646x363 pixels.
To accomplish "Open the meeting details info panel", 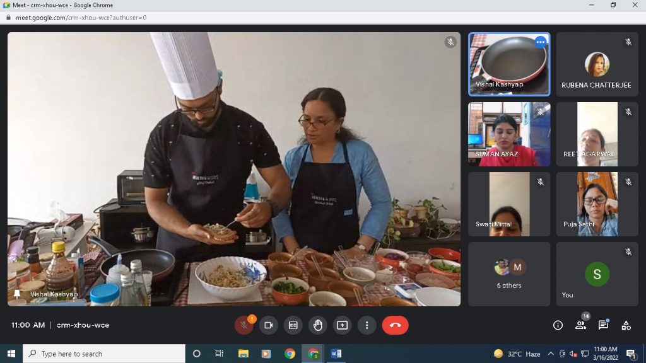I will [558, 325].
